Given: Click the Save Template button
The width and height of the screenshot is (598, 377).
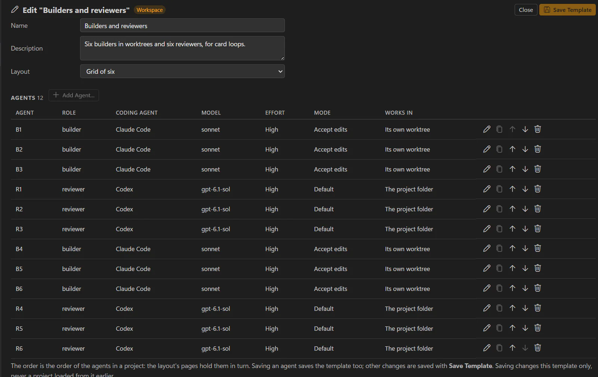Looking at the screenshot, I should 567,10.
